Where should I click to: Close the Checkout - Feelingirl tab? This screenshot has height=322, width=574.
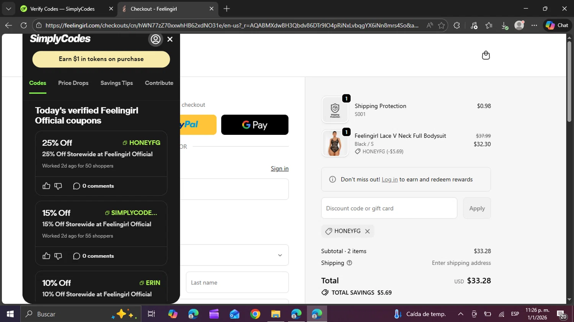point(211,8)
